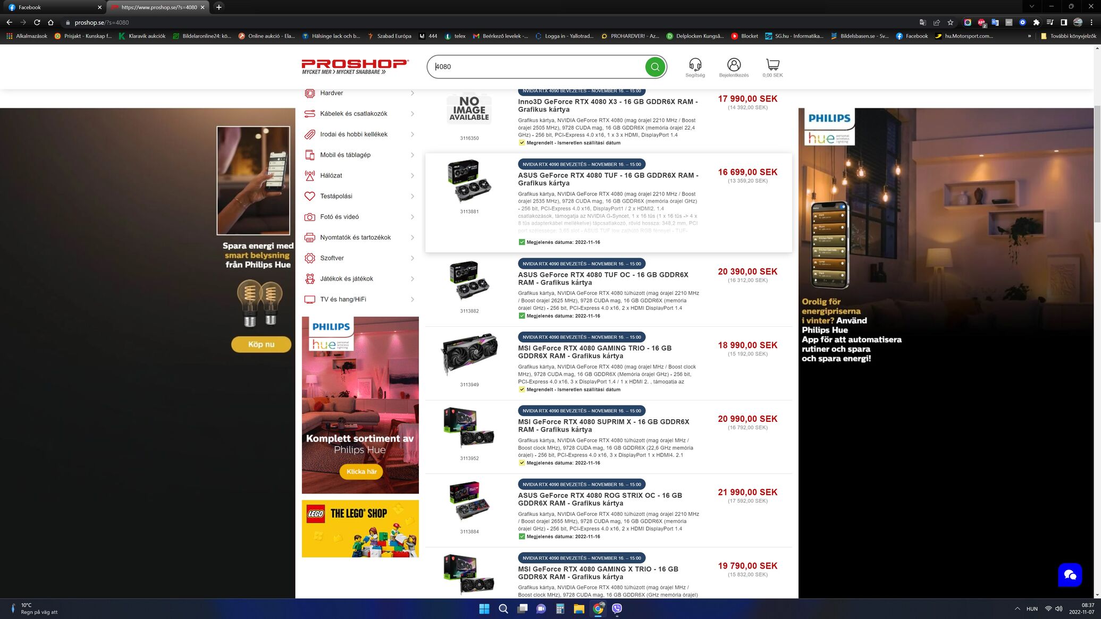Bookmark the page with the star icon
This screenshot has width=1101, height=619.
tap(951, 22)
